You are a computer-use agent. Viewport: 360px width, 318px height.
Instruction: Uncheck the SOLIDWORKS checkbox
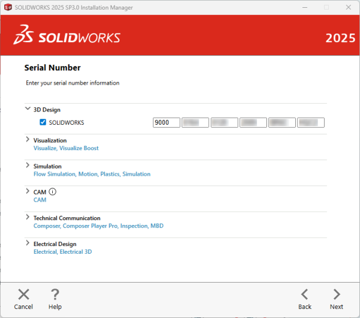tap(43, 122)
